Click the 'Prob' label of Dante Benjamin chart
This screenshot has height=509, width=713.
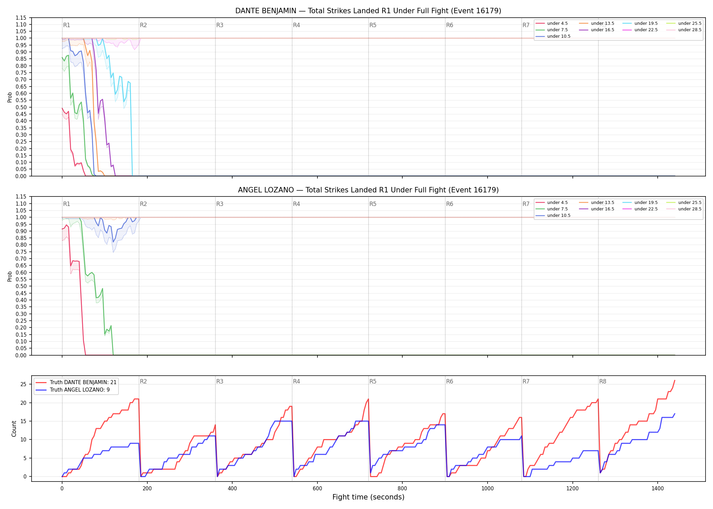point(10,97)
